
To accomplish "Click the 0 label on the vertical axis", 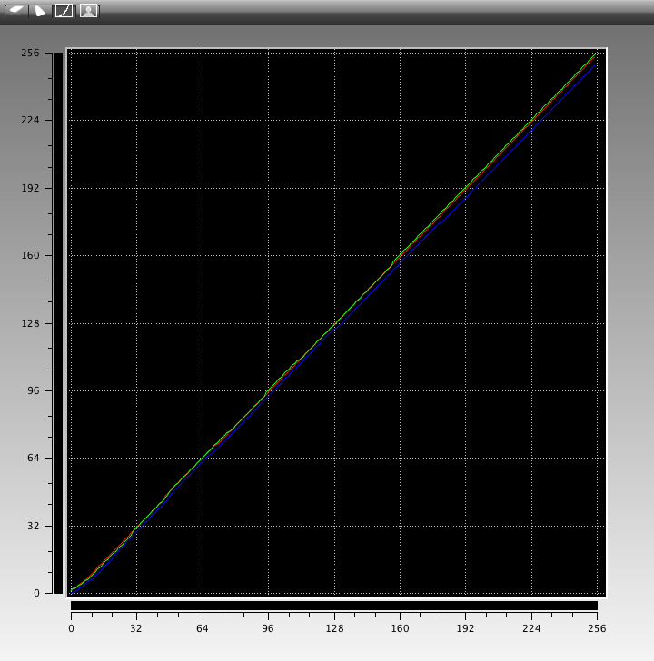I will pyautogui.click(x=36, y=593).
